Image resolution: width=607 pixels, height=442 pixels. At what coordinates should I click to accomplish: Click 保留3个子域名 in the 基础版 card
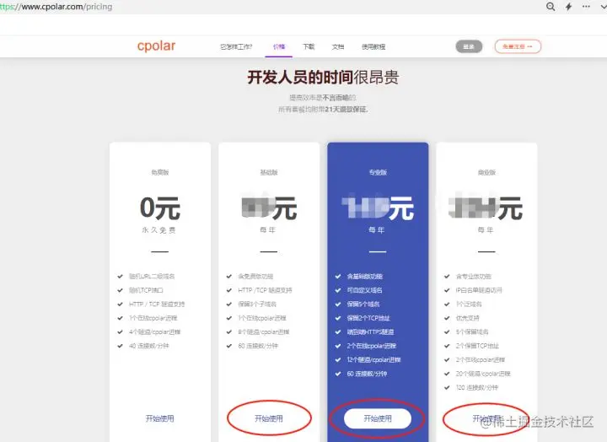click(257, 305)
